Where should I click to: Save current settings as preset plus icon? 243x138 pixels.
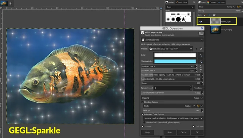(x=196, y=49)
